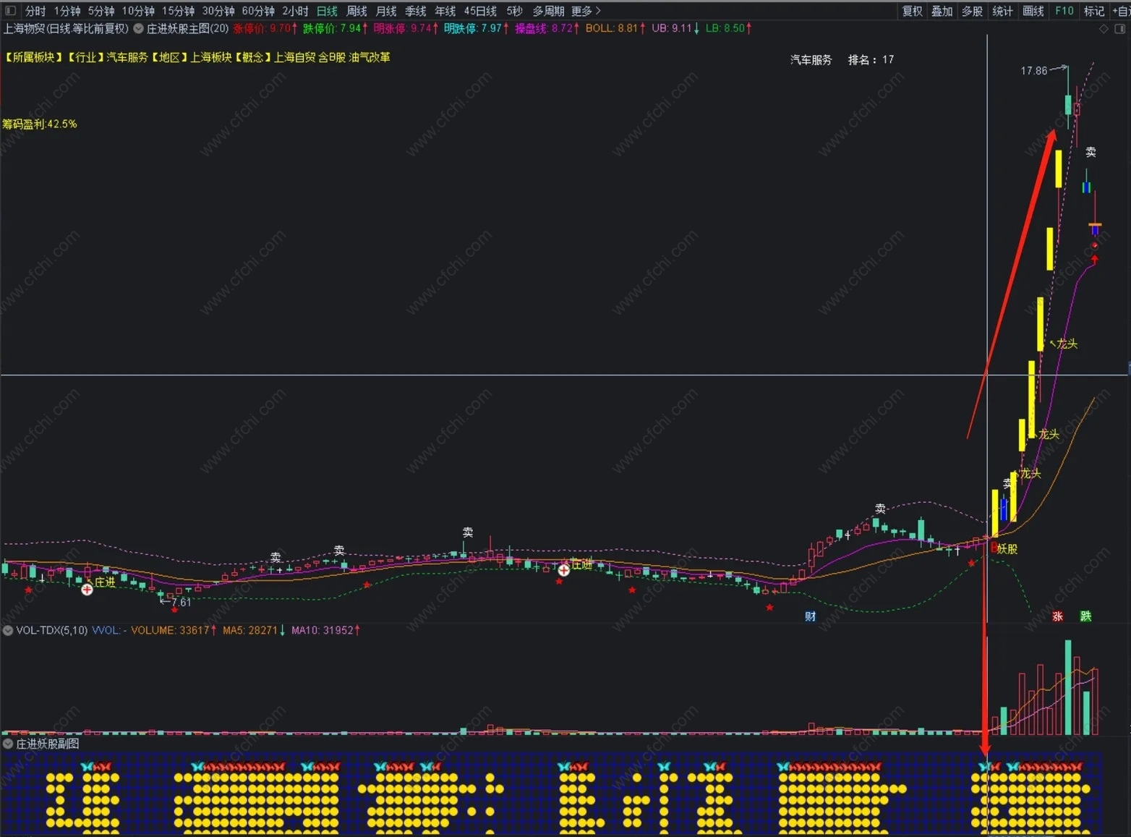Image resolution: width=1131 pixels, height=837 pixels.
Task: Open the 复权 adjustment menu
Action: pyautogui.click(x=912, y=11)
